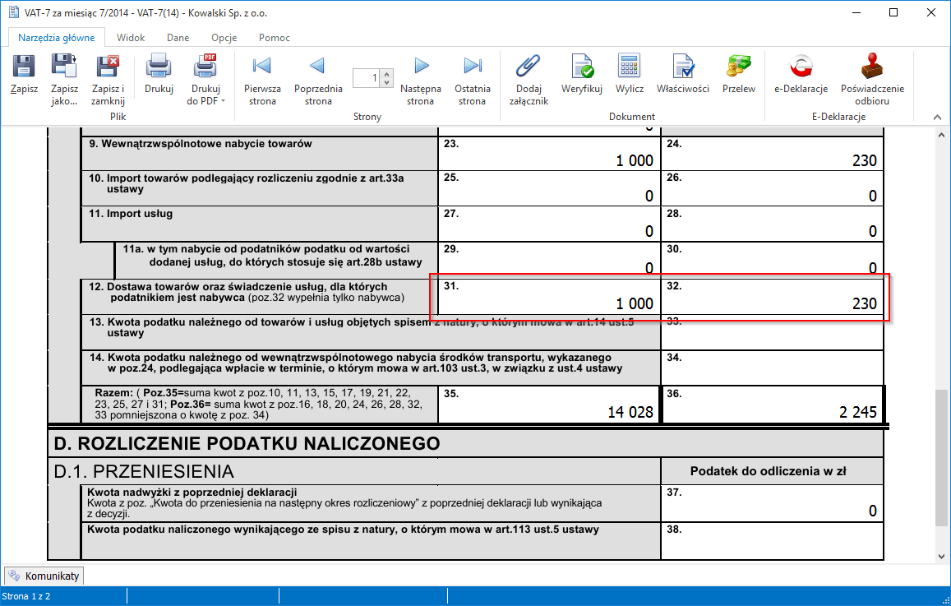Image resolution: width=951 pixels, height=606 pixels.
Task: Select the Wylicz calculation tool
Action: pyautogui.click(x=629, y=74)
